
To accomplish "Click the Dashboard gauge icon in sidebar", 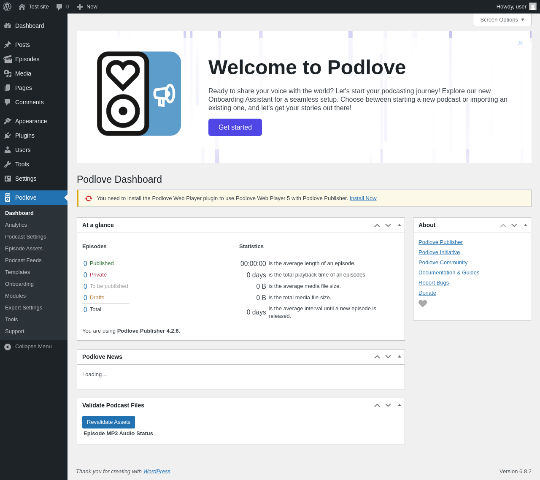I will click(8, 26).
